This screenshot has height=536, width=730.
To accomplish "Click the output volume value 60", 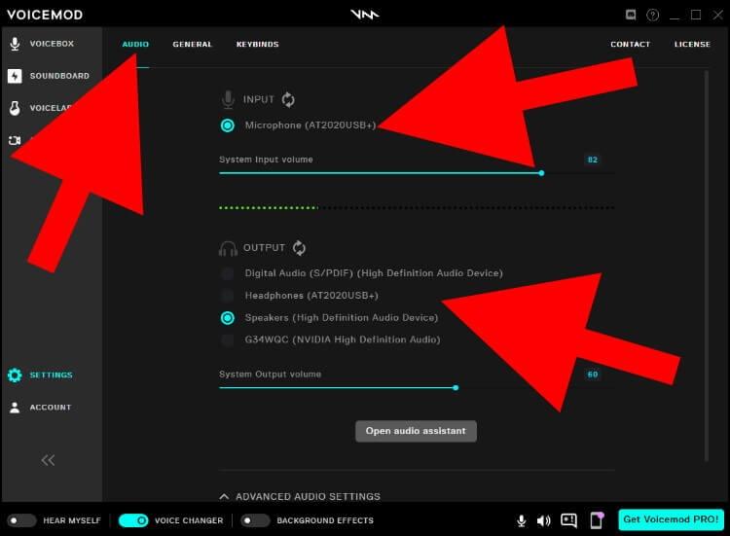I will click(x=592, y=375).
